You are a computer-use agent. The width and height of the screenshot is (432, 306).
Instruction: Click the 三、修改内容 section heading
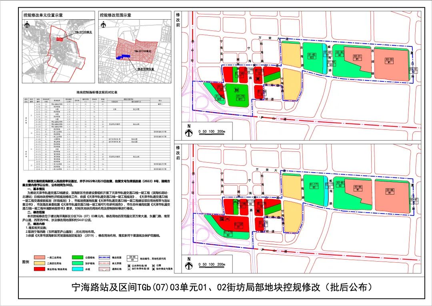tap(36, 224)
